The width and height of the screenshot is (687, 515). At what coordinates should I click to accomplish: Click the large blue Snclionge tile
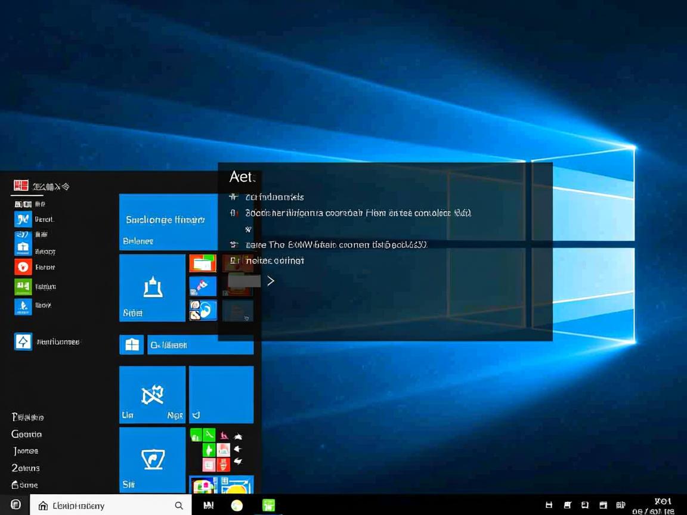168,221
